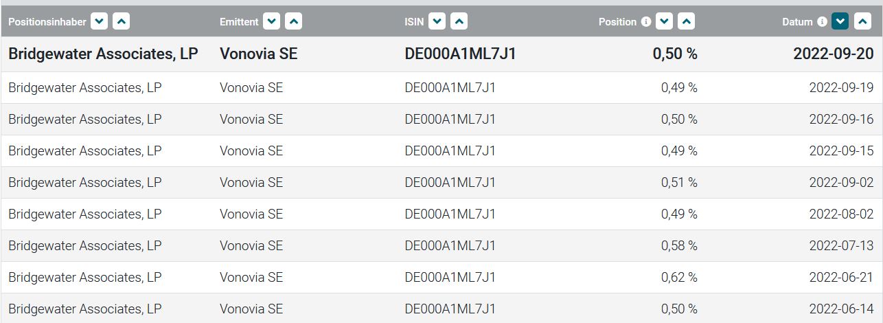The height and width of the screenshot is (323, 883).
Task: Sort Positionsinhaber column descending
Action: (x=100, y=22)
